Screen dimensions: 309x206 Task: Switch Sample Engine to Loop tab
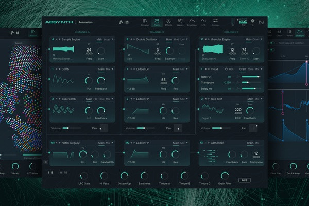click(107, 40)
